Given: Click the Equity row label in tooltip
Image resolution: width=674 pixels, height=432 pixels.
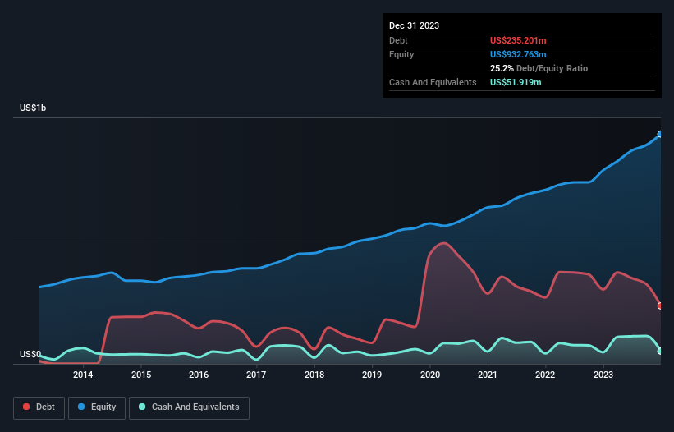Looking at the screenshot, I should [401, 54].
